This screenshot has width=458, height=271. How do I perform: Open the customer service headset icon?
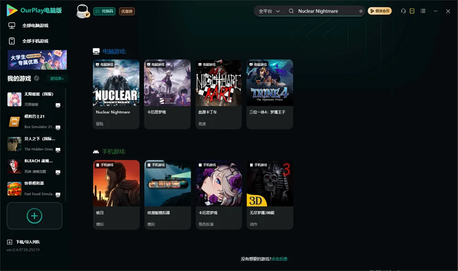pyautogui.click(x=403, y=11)
